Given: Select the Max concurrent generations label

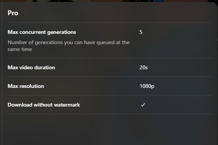Looking at the screenshot, I should [42, 32].
